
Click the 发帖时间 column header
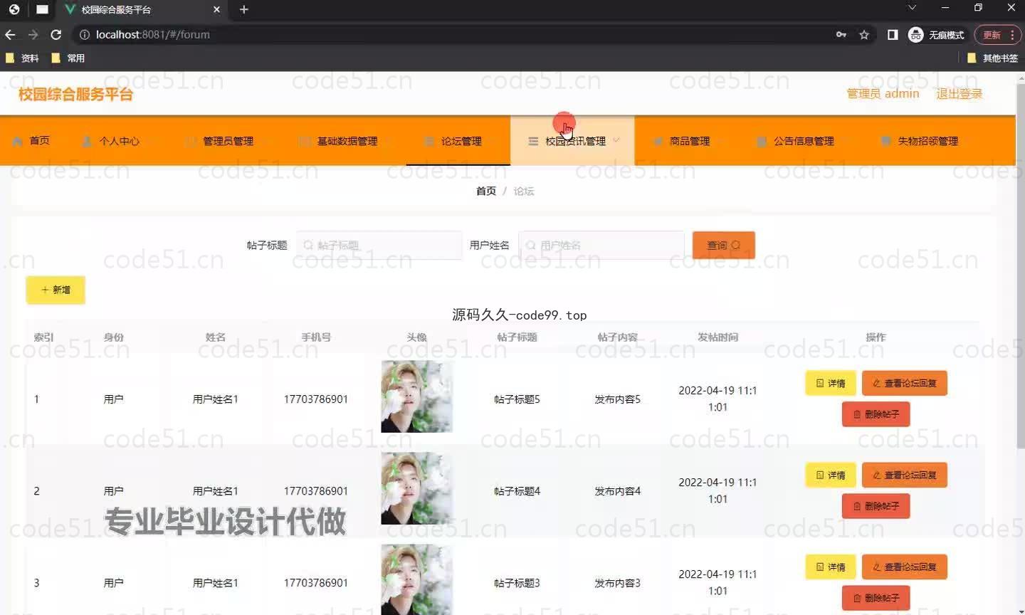click(717, 337)
